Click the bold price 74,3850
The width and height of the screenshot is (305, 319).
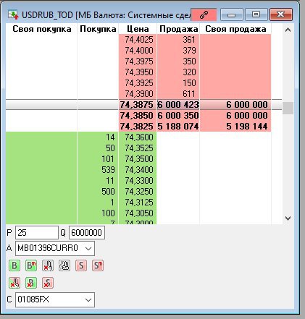point(137,116)
